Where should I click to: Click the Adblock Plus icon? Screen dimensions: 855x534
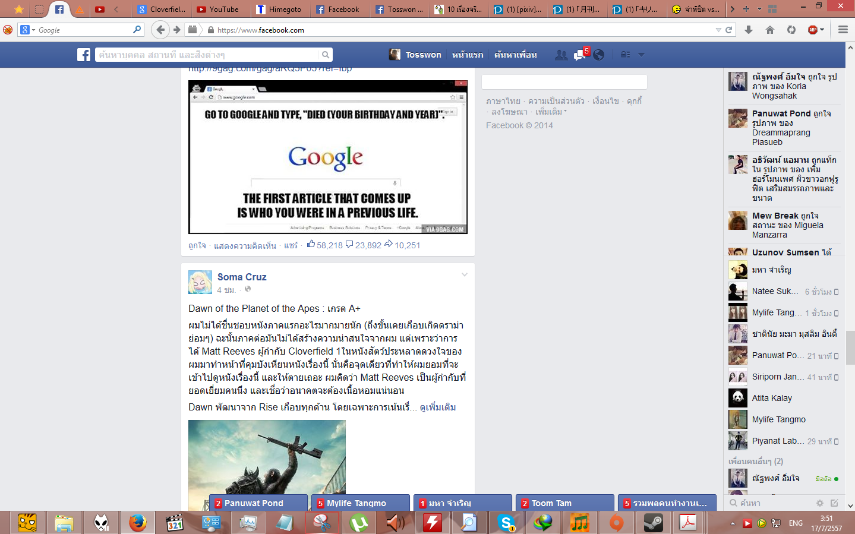pyautogui.click(x=813, y=30)
